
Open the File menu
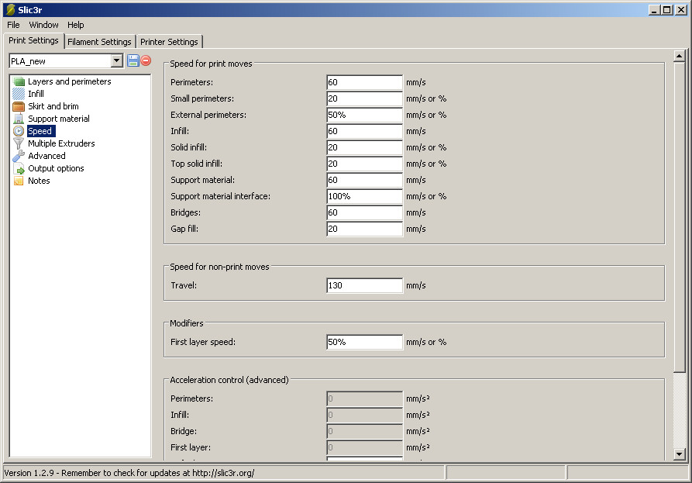13,25
